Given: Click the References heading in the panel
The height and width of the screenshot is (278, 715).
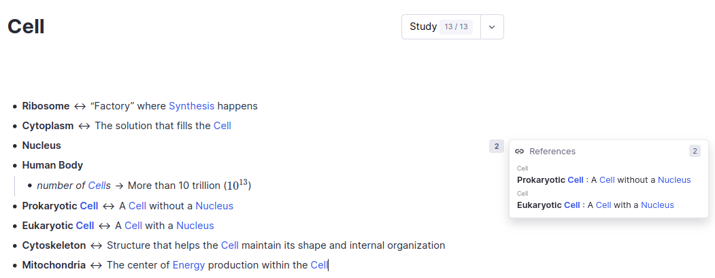Looking at the screenshot, I should click(552, 152).
